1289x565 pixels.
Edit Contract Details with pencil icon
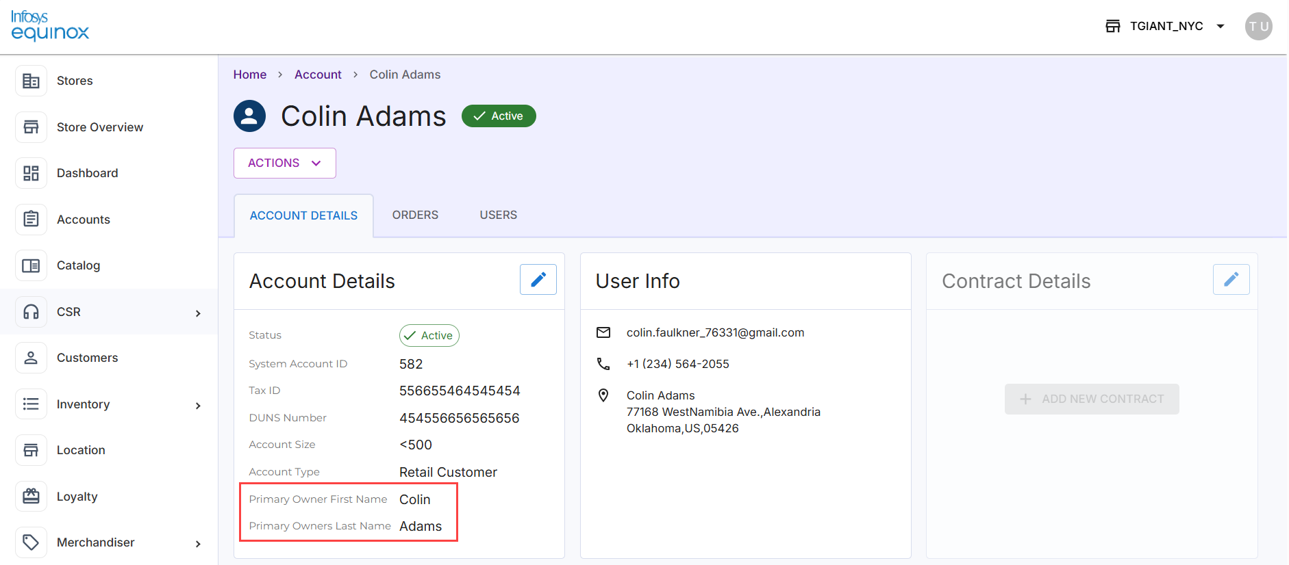point(1231,279)
